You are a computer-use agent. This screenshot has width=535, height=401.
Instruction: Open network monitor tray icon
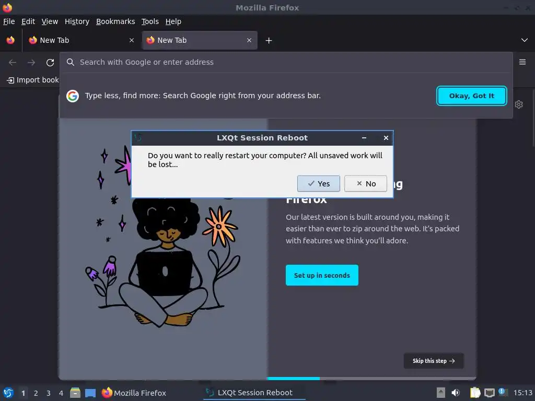(489, 393)
